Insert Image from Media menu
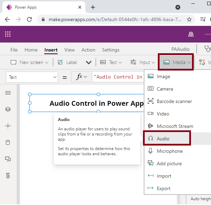Screen dimensions: 211x205 pos(178,76)
